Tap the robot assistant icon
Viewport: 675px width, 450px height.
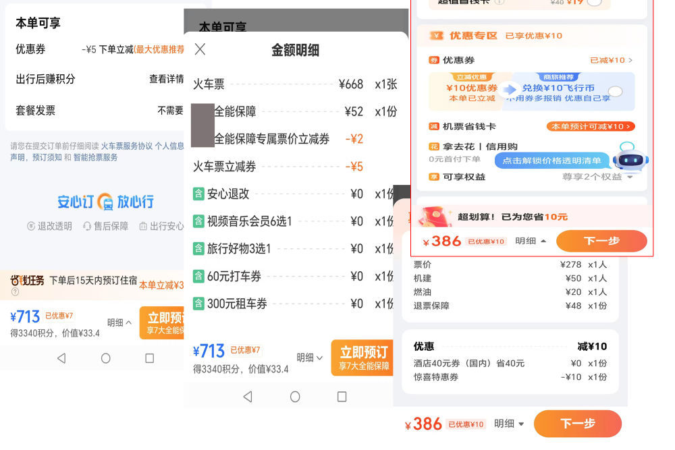coord(630,158)
